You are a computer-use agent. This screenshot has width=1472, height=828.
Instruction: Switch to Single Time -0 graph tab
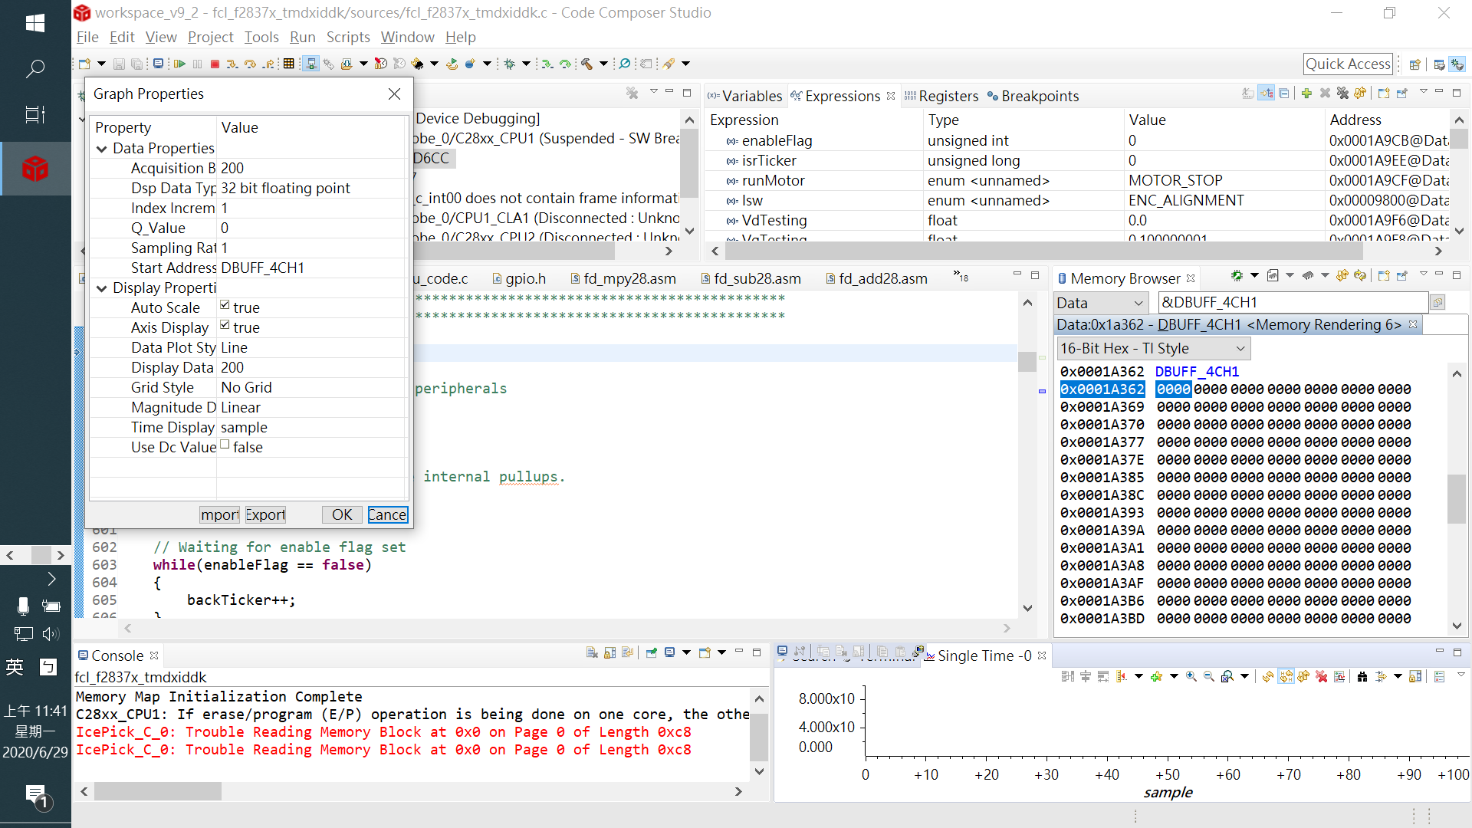pyautogui.click(x=984, y=655)
